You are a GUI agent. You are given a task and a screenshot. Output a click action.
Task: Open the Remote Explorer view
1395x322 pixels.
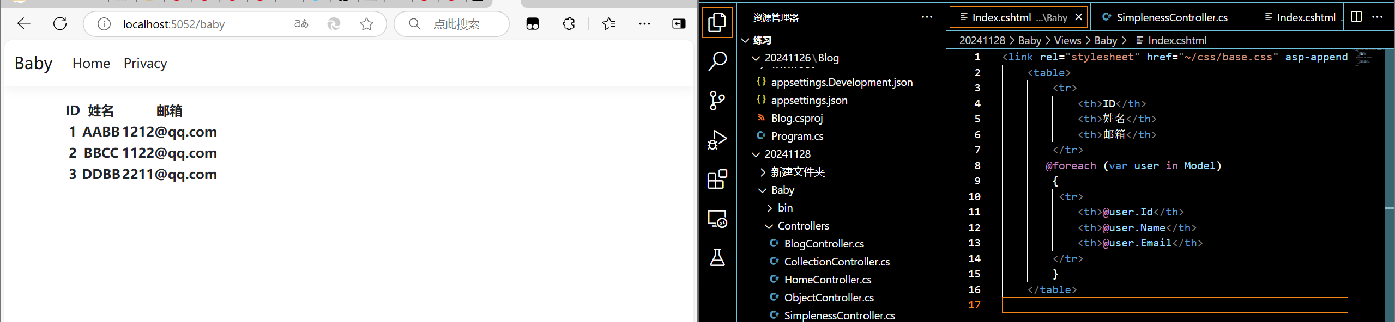[x=717, y=219]
